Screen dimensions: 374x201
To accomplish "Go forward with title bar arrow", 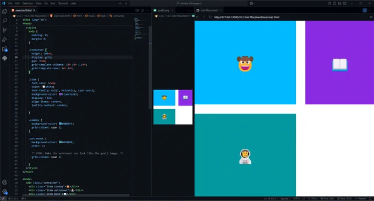I will click(126, 3).
